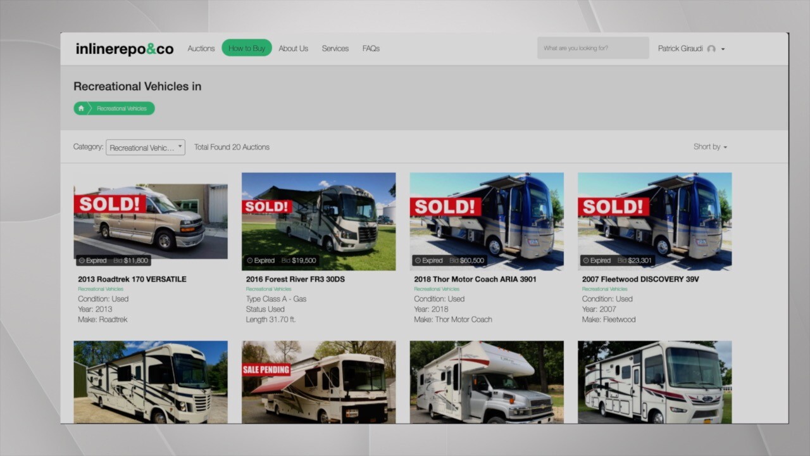The width and height of the screenshot is (810, 456).
Task: Click the Recreational Vehicles tag under Thor listing
Action: 437,289
